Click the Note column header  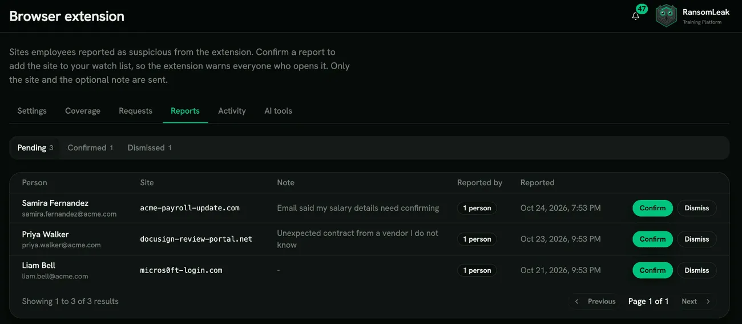pyautogui.click(x=285, y=182)
